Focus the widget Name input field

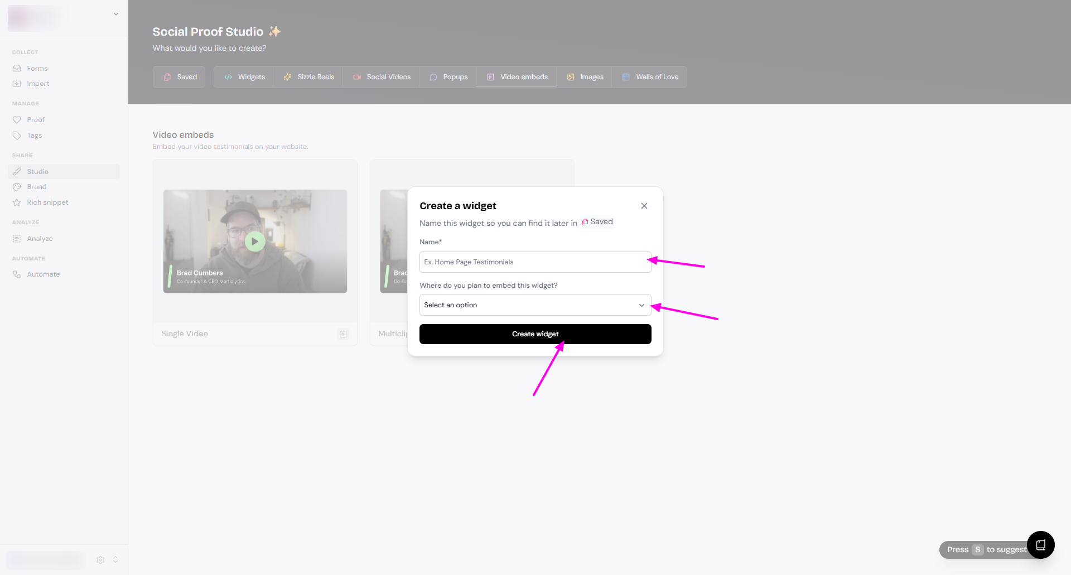coord(535,262)
